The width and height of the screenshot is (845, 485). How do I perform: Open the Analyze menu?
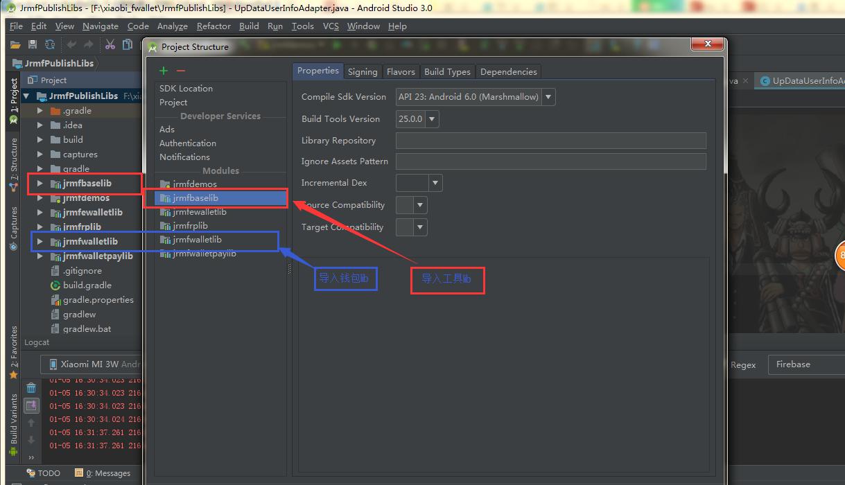click(173, 26)
